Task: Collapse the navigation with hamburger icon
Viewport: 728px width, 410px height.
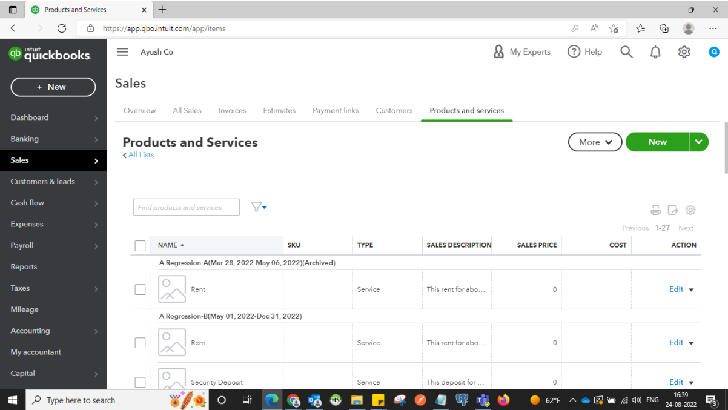Action: point(122,52)
